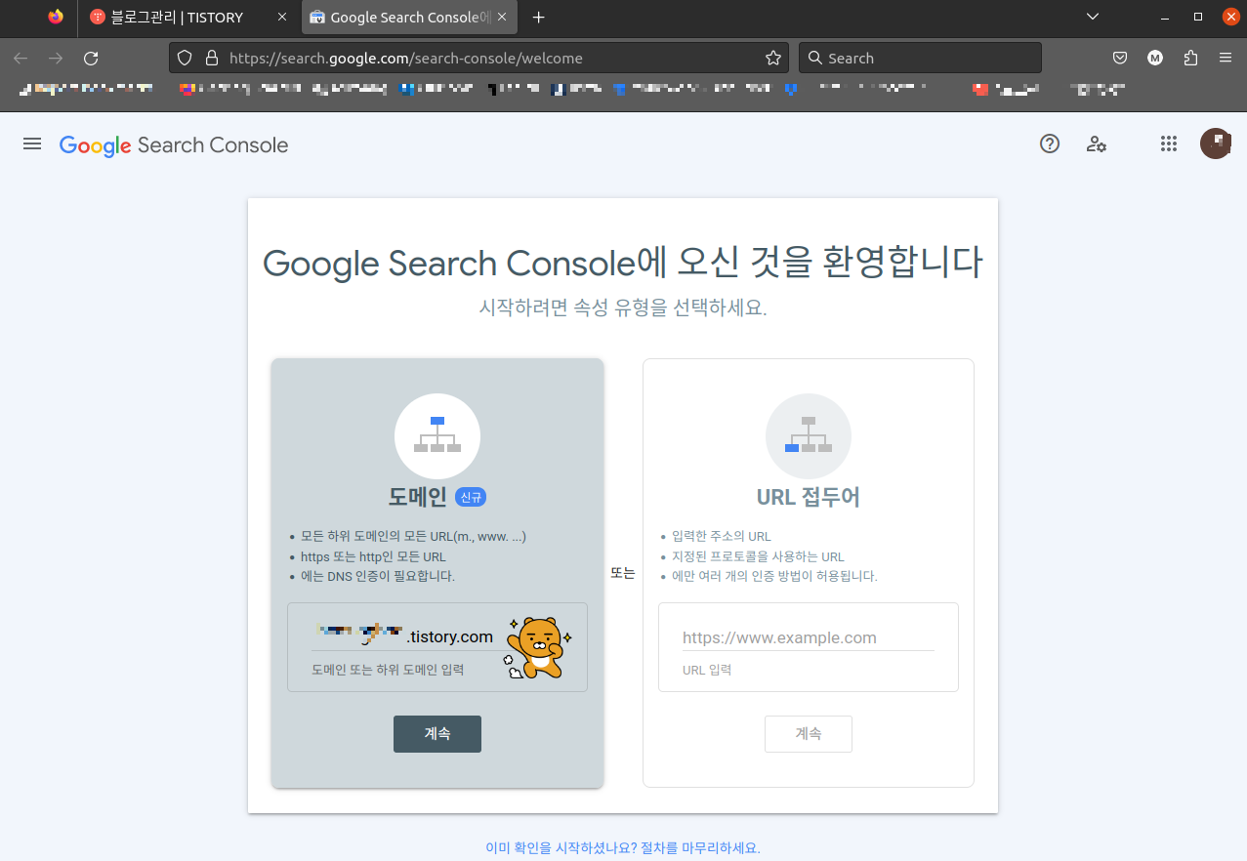Screen dimensions: 1247x861
Task: Click the Kakao Ryan bear sticker
Action: coord(536,647)
